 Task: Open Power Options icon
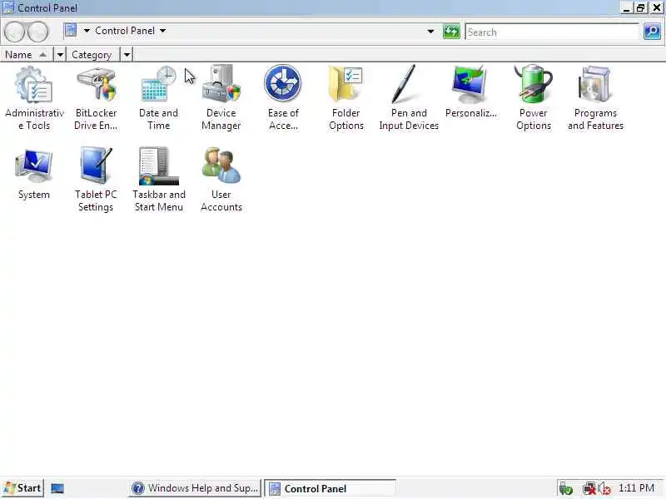click(533, 84)
